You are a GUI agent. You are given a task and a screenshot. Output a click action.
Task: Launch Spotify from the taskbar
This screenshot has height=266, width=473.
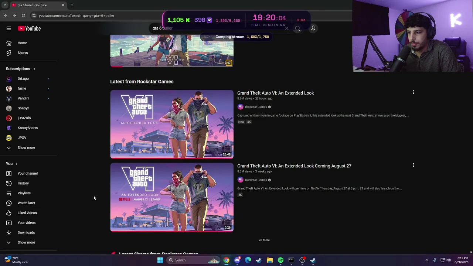click(280, 260)
